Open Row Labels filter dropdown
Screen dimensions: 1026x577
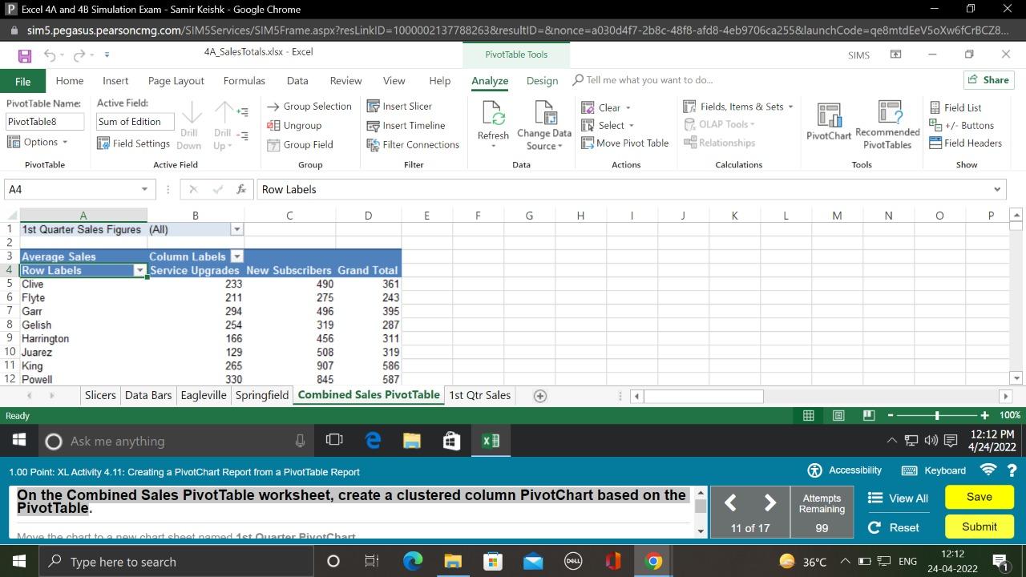[x=139, y=271]
